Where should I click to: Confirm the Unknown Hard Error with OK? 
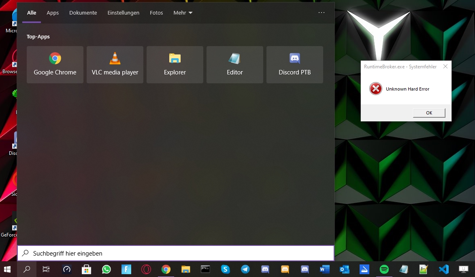tap(429, 113)
